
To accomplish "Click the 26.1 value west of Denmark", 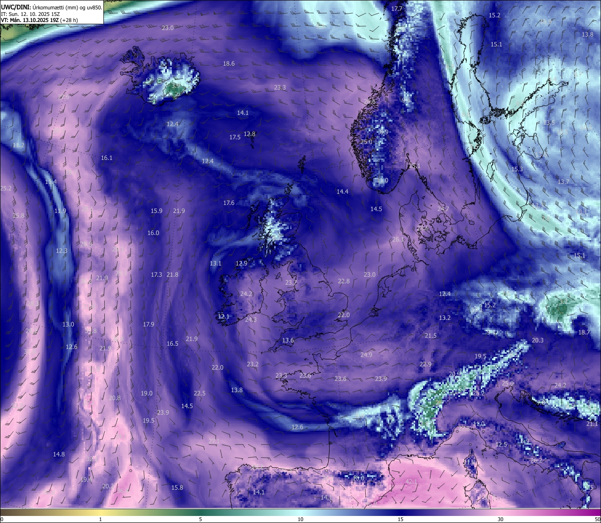I will [398, 240].
